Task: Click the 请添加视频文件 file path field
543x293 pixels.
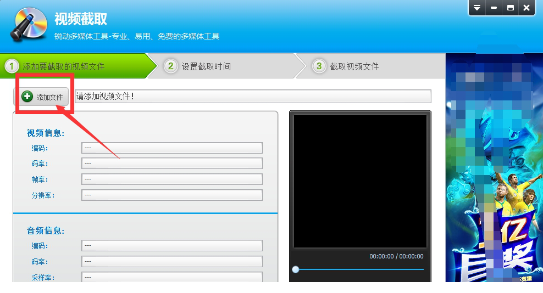Action: [x=252, y=97]
